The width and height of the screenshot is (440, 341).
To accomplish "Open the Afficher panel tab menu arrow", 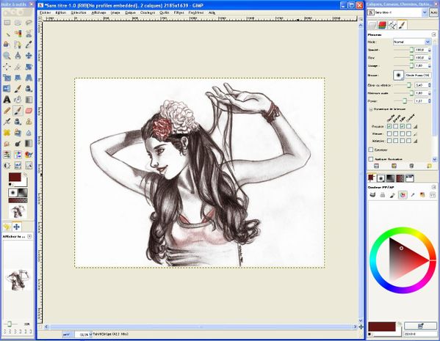I will pyautogui.click(x=29, y=236).
